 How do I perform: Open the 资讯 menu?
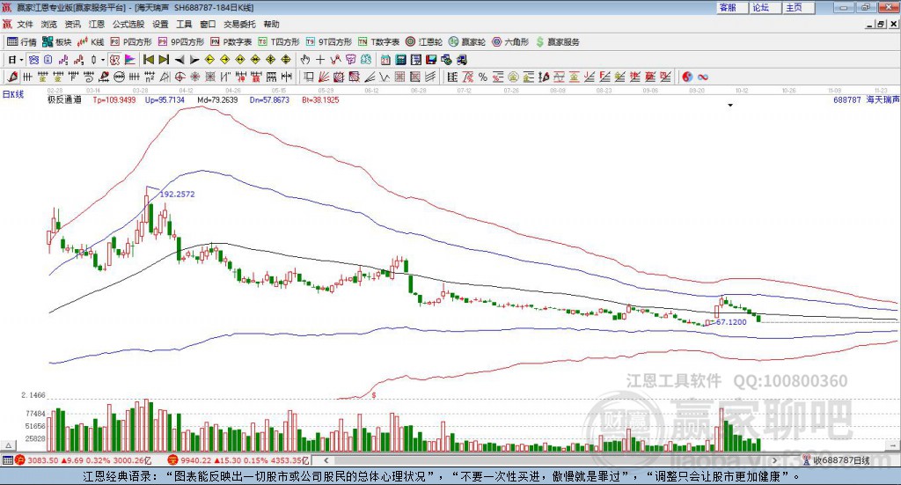point(72,24)
